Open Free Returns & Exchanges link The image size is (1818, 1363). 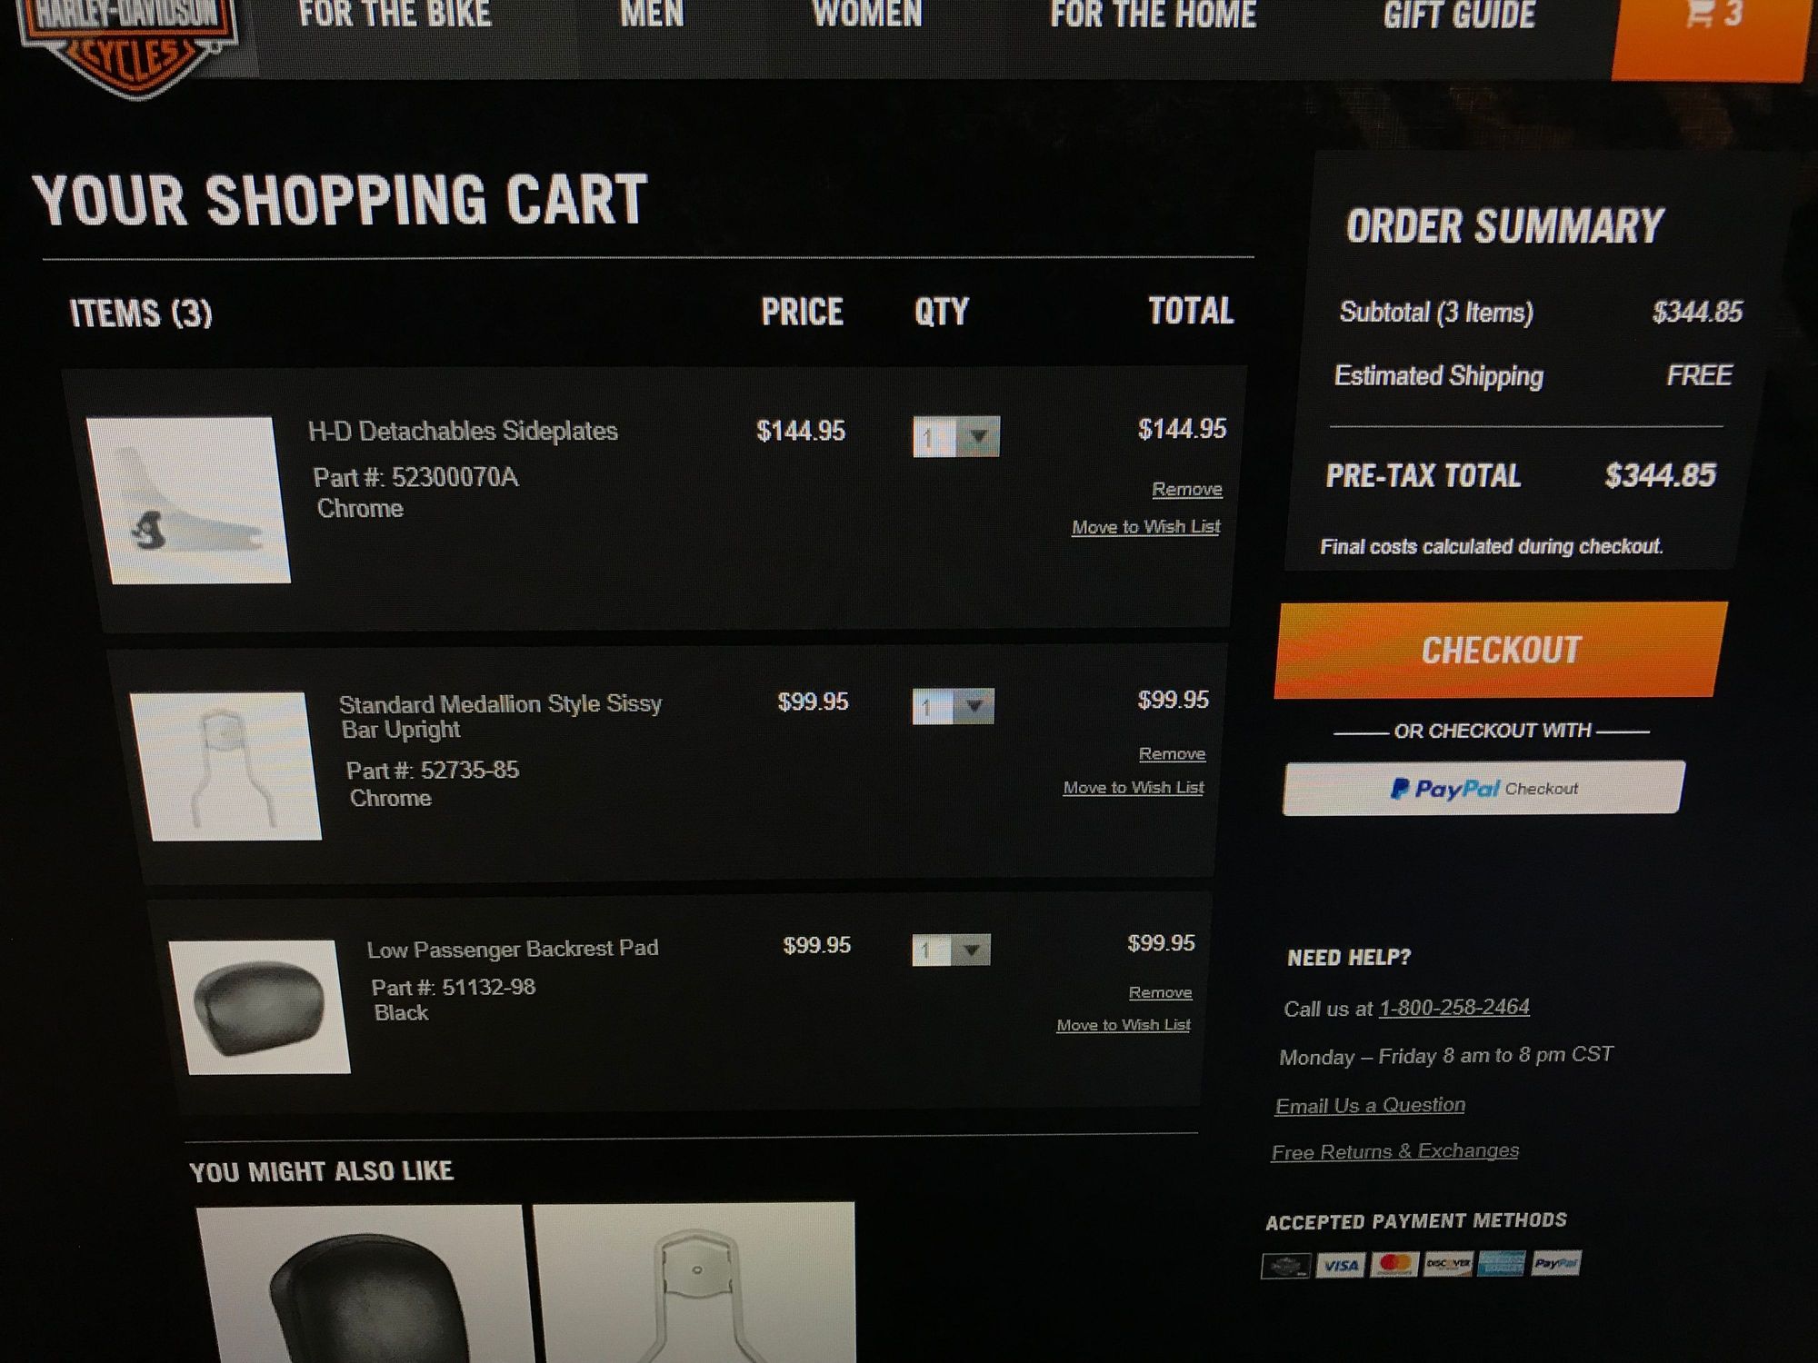(1395, 1151)
